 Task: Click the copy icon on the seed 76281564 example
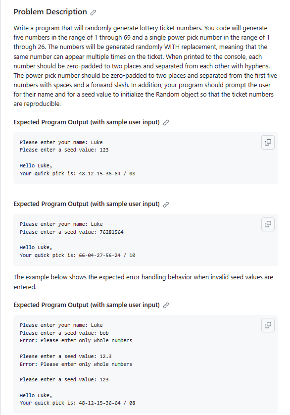268,224
